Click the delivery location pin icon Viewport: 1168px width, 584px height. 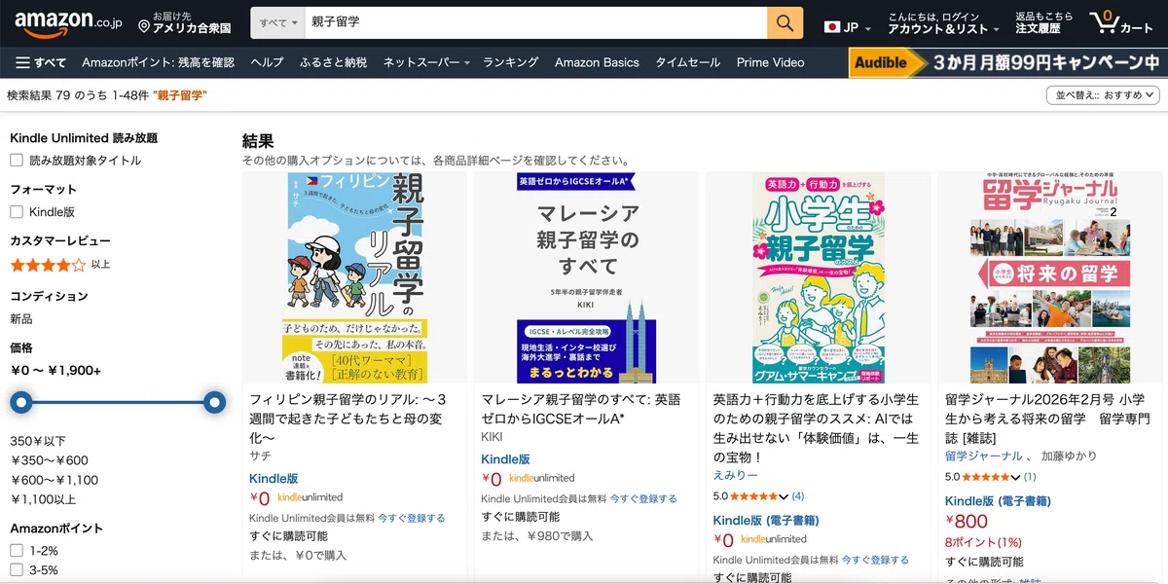pos(144,26)
